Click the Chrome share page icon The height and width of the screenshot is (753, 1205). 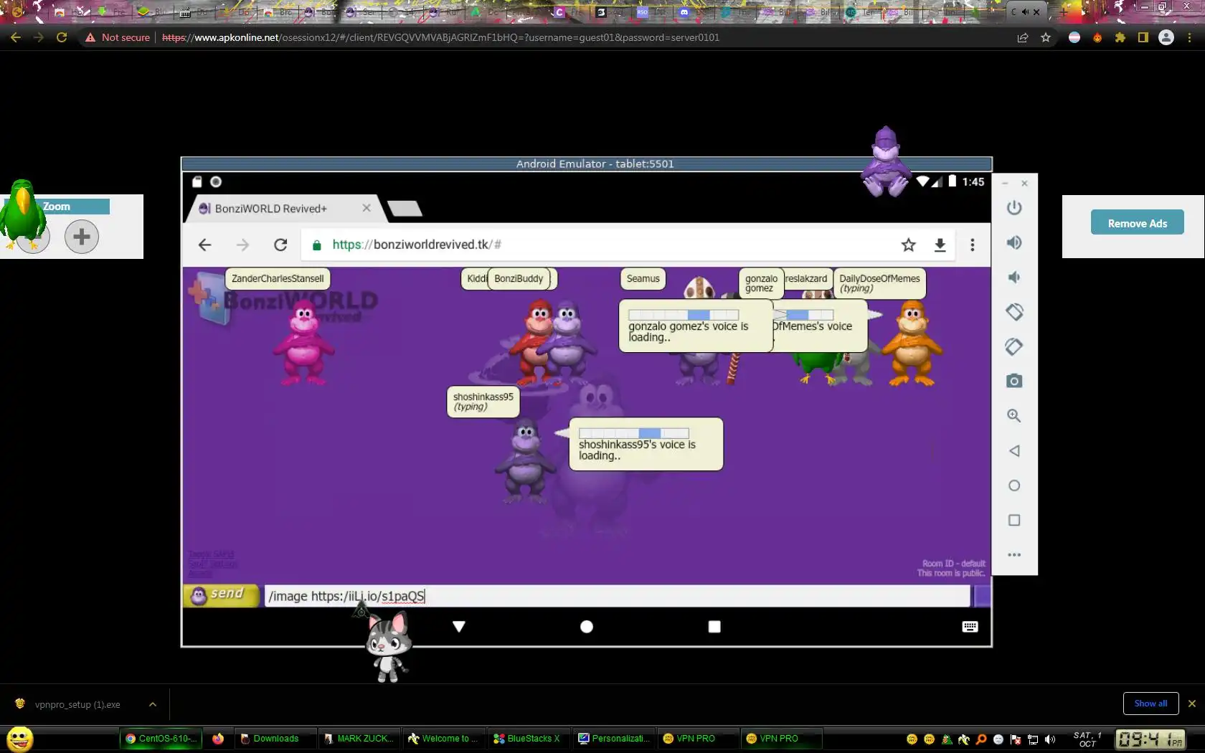(x=1023, y=37)
